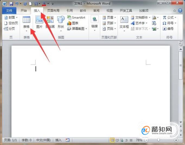The height and width of the screenshot is (145, 185).
Task: Click the 78% zoom level button
Action: tap(139, 140)
